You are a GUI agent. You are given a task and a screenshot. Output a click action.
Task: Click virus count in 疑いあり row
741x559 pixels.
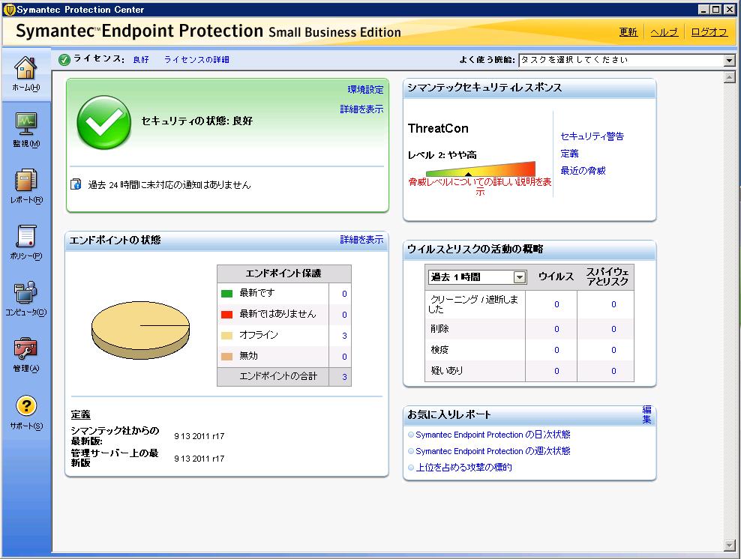point(556,371)
